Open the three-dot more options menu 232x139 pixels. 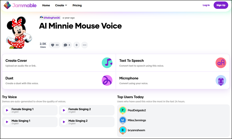pyautogui.click(x=85, y=45)
